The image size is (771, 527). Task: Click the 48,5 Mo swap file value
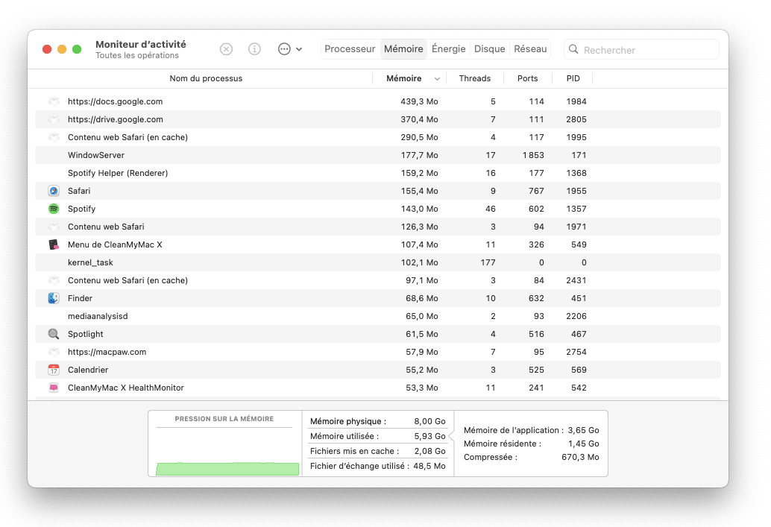(429, 466)
